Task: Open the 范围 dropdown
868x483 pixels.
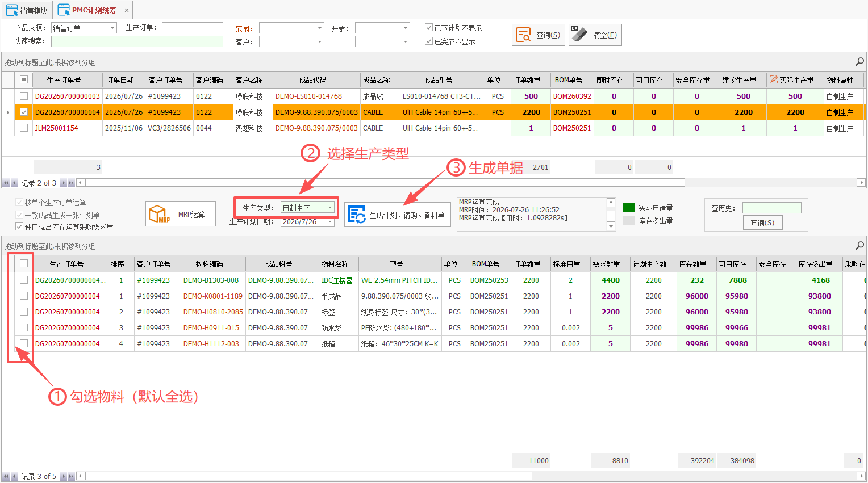Action: 320,28
